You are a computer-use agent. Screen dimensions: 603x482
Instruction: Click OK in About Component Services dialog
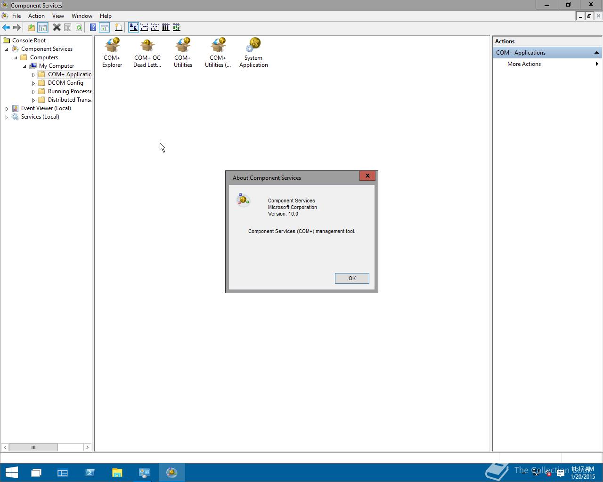tap(352, 278)
